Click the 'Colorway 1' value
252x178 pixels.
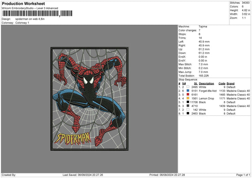[22, 23]
